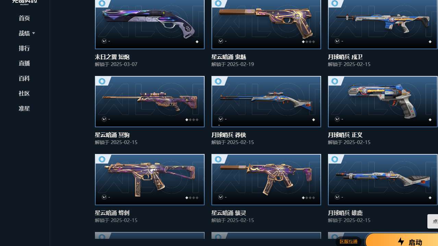The image size is (438, 246).
Task: Click the 区服互通 label button
Action: tap(349, 242)
